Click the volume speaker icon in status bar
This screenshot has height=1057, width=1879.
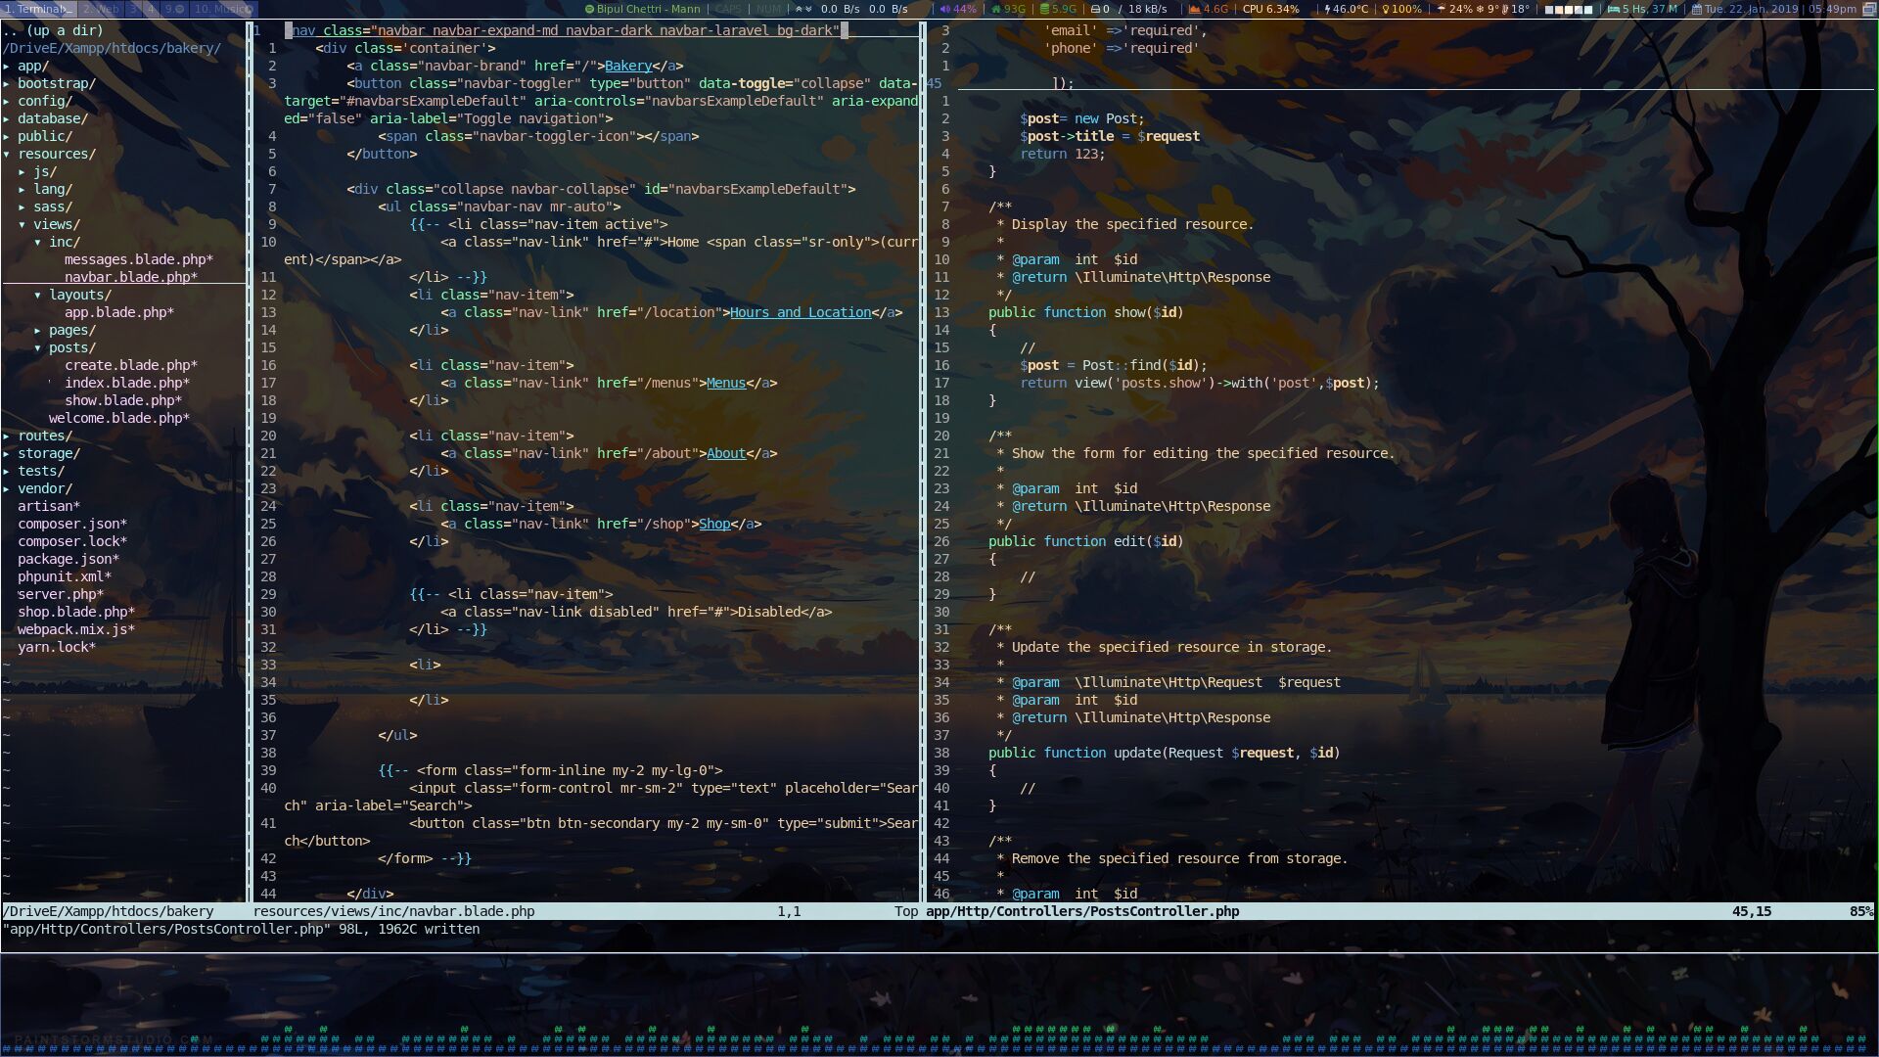tap(945, 9)
